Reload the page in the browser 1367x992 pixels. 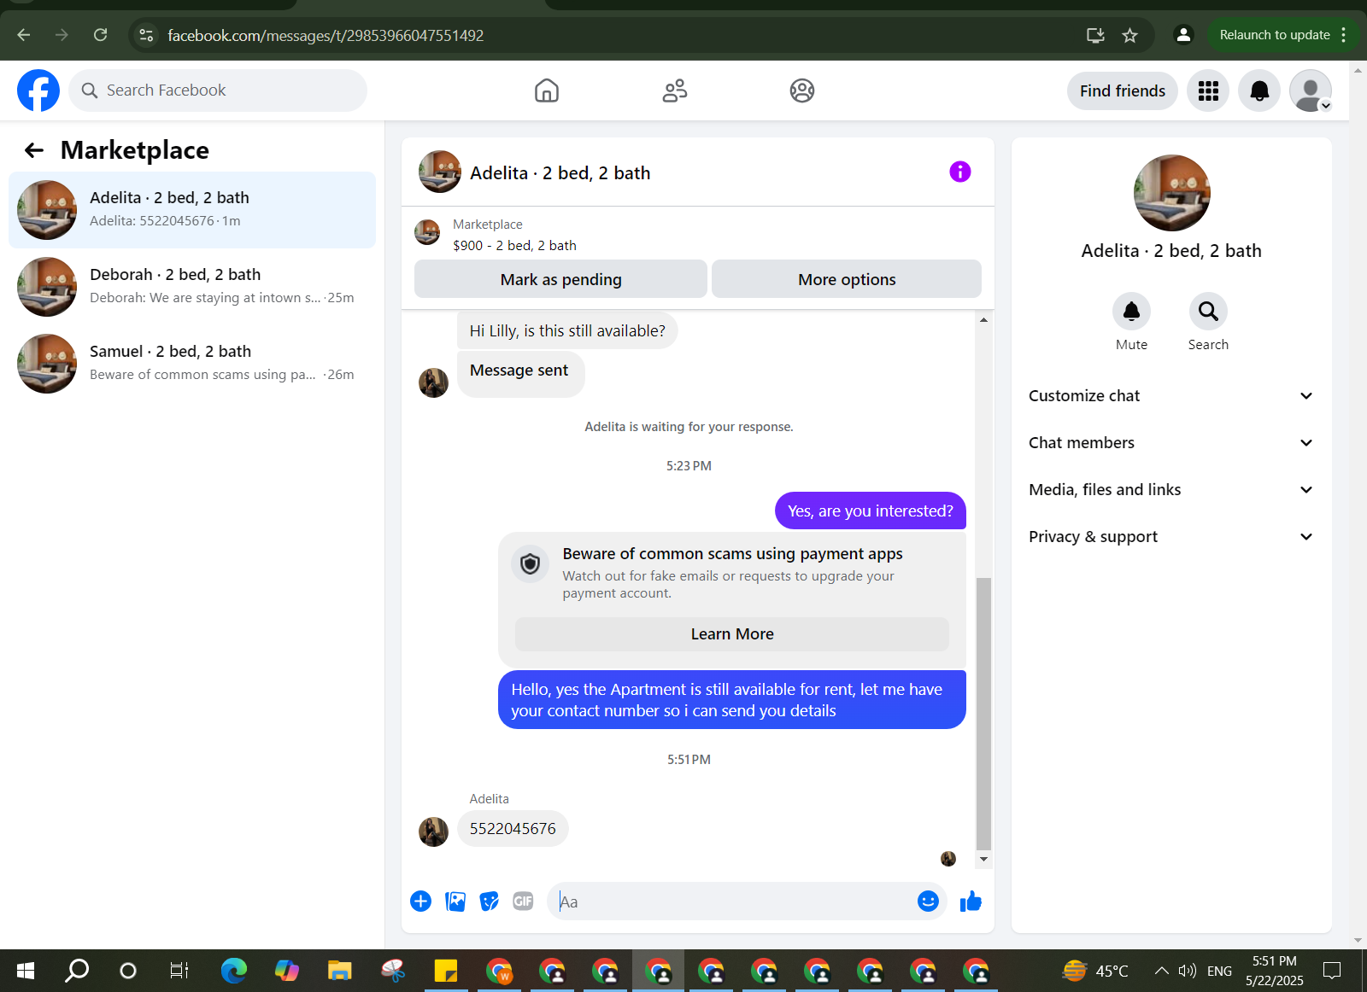[x=101, y=35]
